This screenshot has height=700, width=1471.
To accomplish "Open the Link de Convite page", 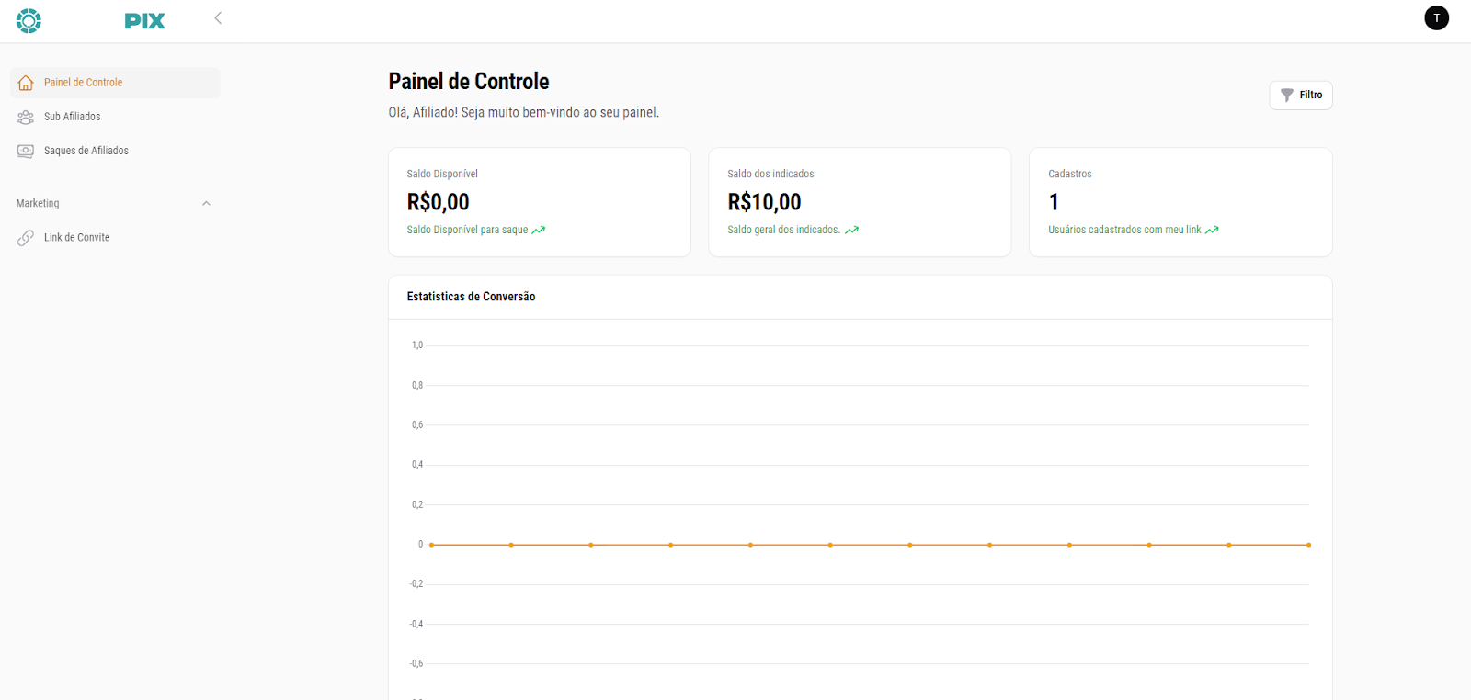I will coord(77,238).
